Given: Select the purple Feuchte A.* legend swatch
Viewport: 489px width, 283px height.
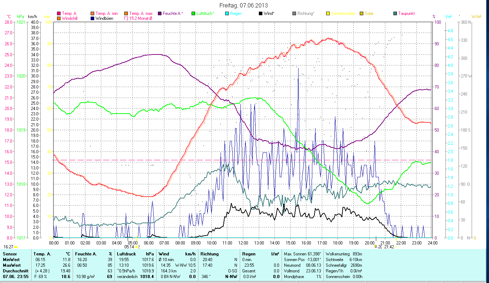Looking at the screenshot, I should click(x=160, y=13).
